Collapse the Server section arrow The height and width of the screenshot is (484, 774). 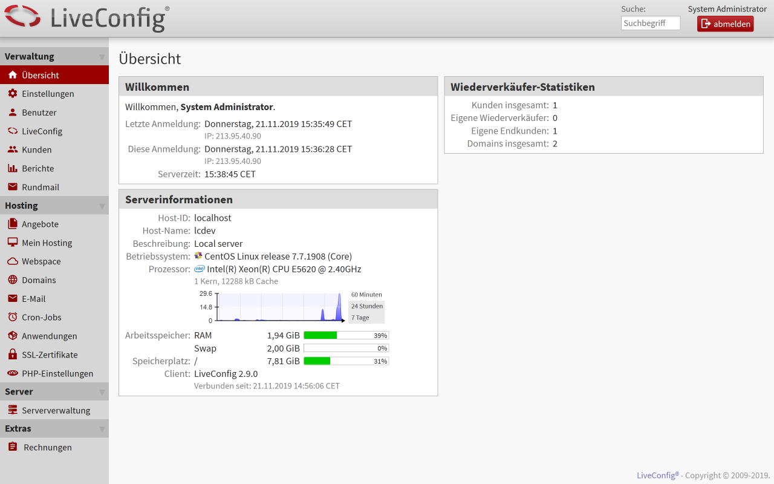pyautogui.click(x=102, y=392)
